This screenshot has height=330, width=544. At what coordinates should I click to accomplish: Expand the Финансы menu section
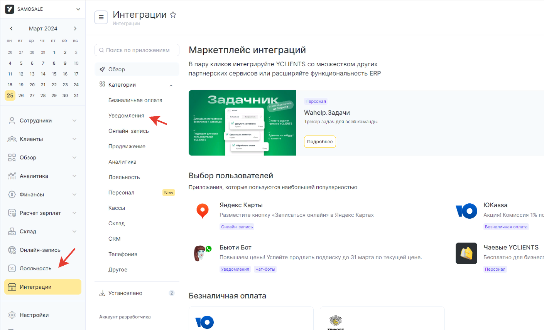coord(74,194)
